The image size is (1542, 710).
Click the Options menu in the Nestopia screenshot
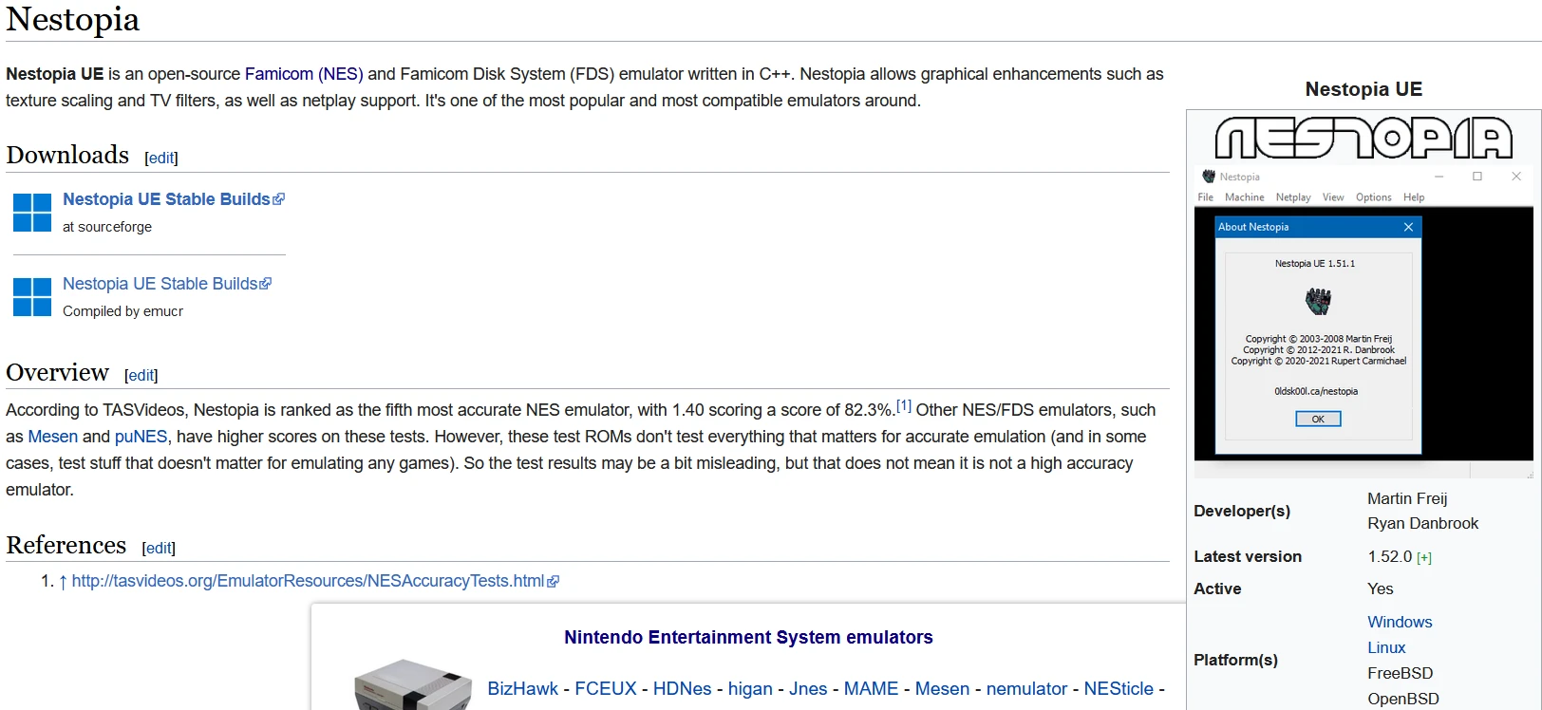point(1373,197)
